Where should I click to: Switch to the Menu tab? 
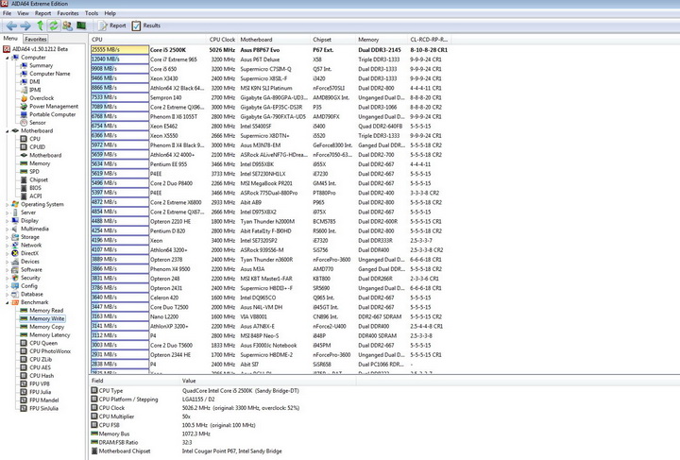[10, 39]
